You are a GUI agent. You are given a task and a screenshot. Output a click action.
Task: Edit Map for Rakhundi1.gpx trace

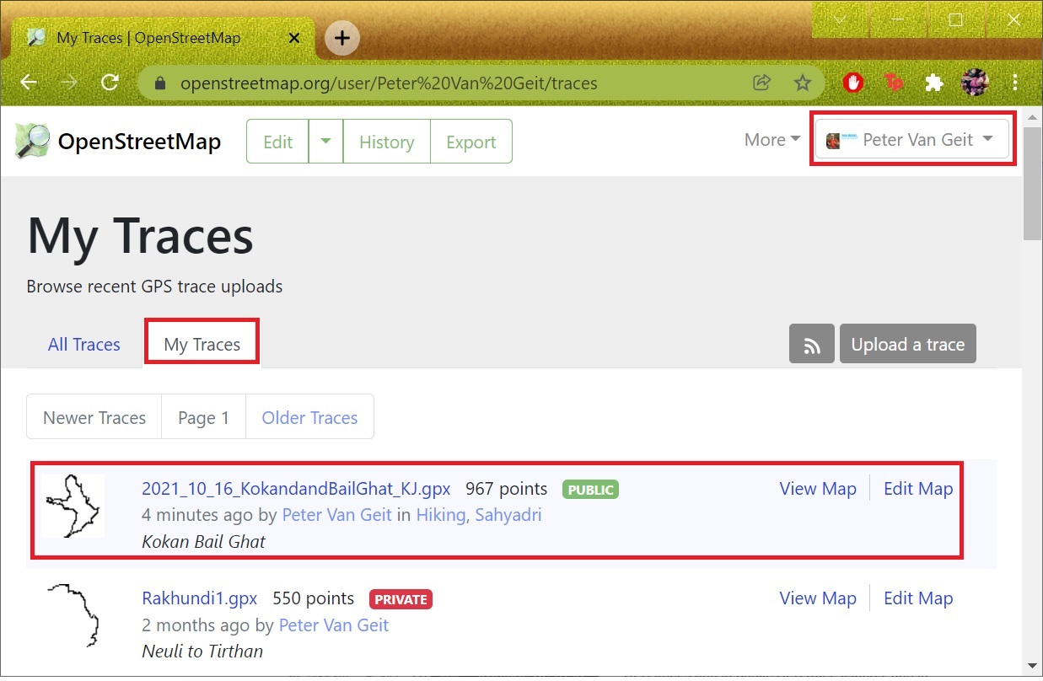click(918, 598)
